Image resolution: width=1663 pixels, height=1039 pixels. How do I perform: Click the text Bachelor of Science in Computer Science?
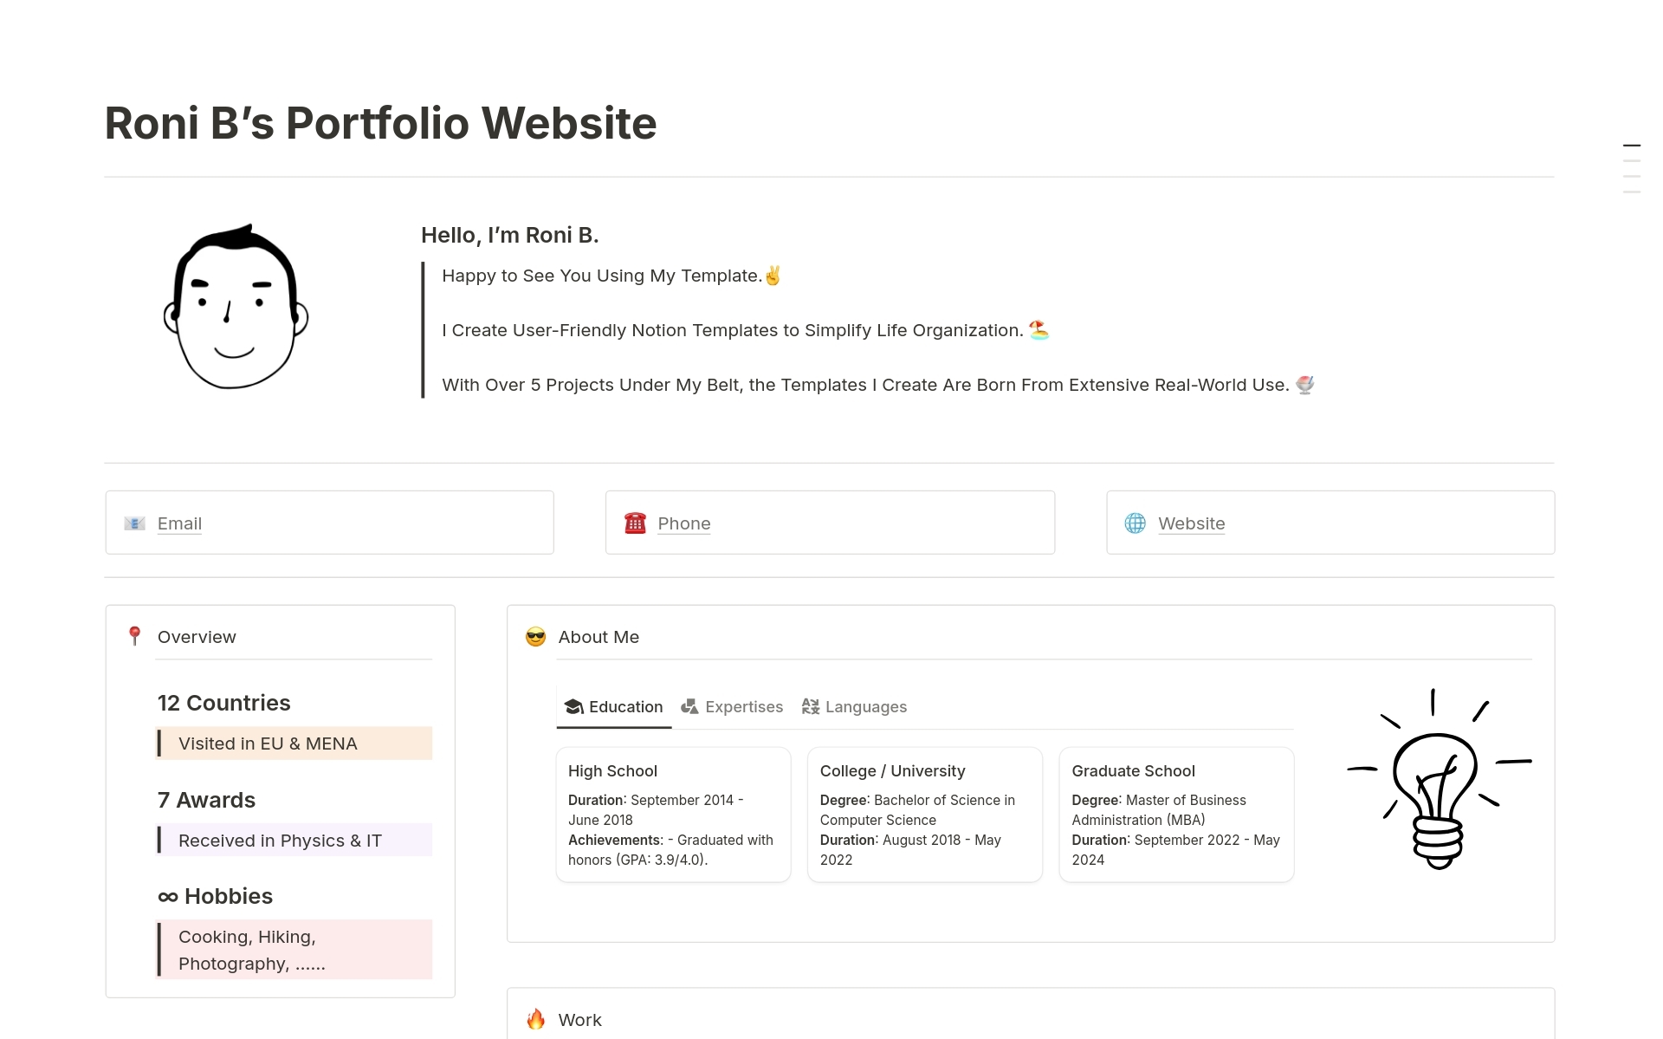[918, 810]
